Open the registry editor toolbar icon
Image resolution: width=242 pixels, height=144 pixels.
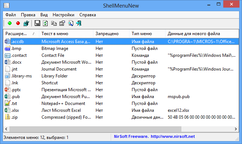(x=26, y=23)
